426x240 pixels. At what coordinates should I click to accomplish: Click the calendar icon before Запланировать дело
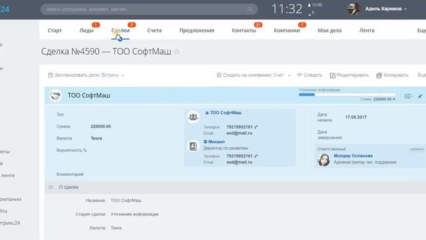tap(51, 75)
